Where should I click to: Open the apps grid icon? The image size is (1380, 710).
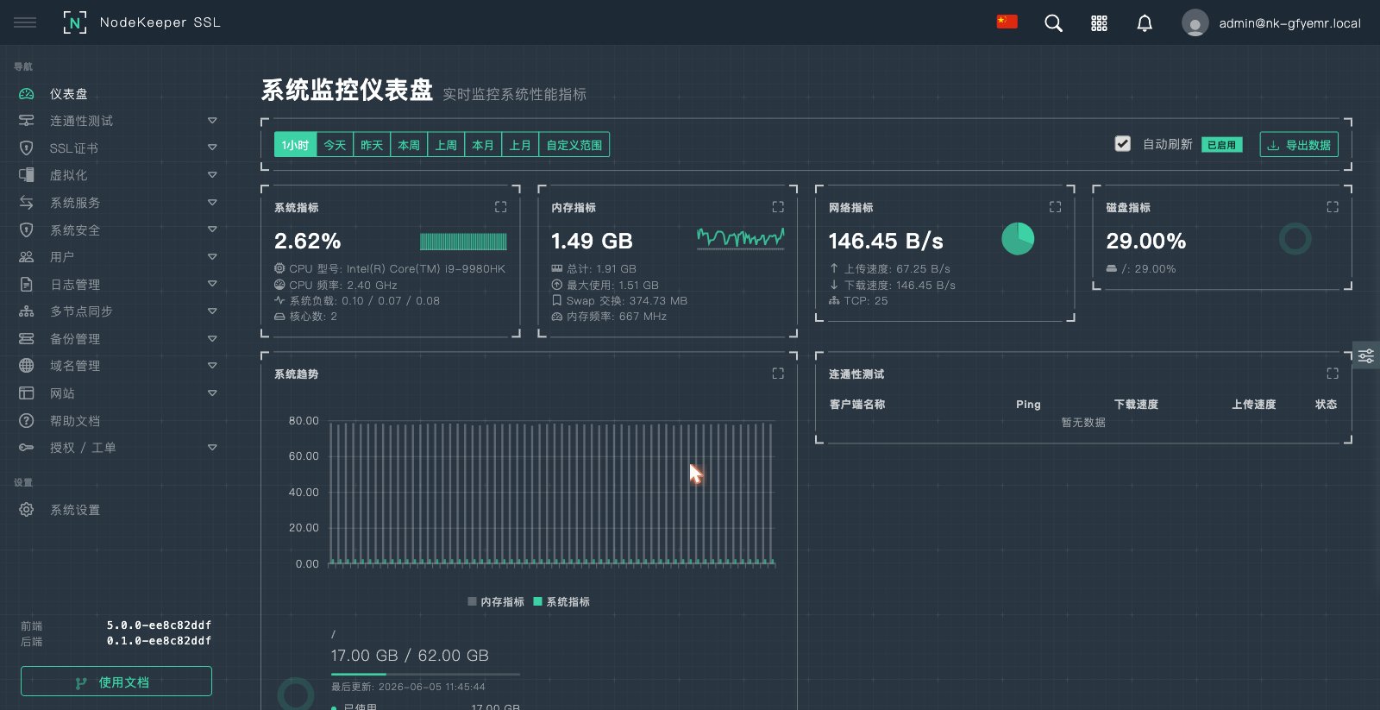tap(1099, 23)
